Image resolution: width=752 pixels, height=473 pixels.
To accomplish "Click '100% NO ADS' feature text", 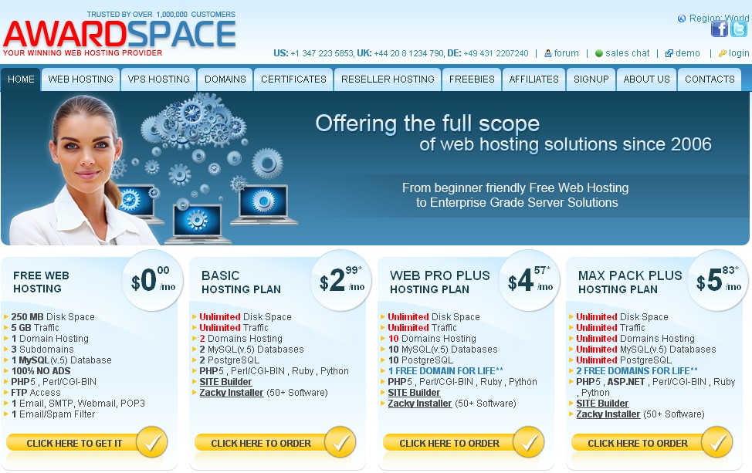I will coord(41,371).
